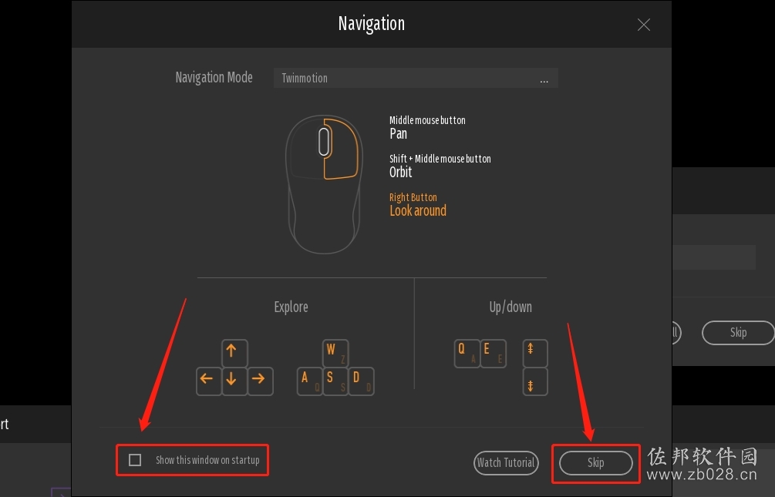Open the Navigation Mode Twinmotion dropdown
Image resolution: width=775 pixels, height=497 pixels.
(x=416, y=78)
